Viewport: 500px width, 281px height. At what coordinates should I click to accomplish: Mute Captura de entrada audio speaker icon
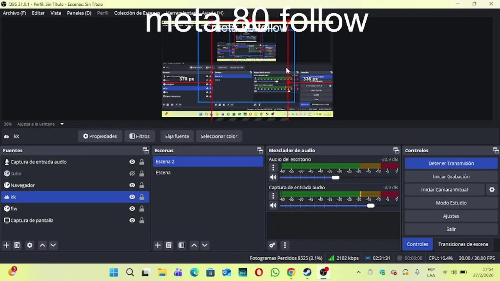[273, 205]
